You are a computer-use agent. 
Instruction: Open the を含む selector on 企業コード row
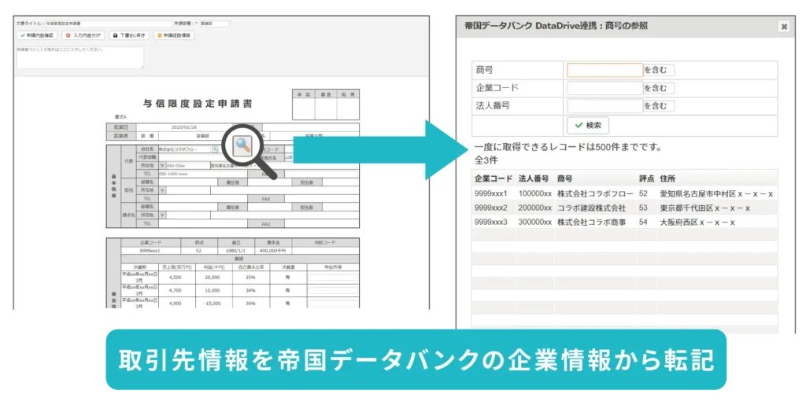click(x=659, y=88)
